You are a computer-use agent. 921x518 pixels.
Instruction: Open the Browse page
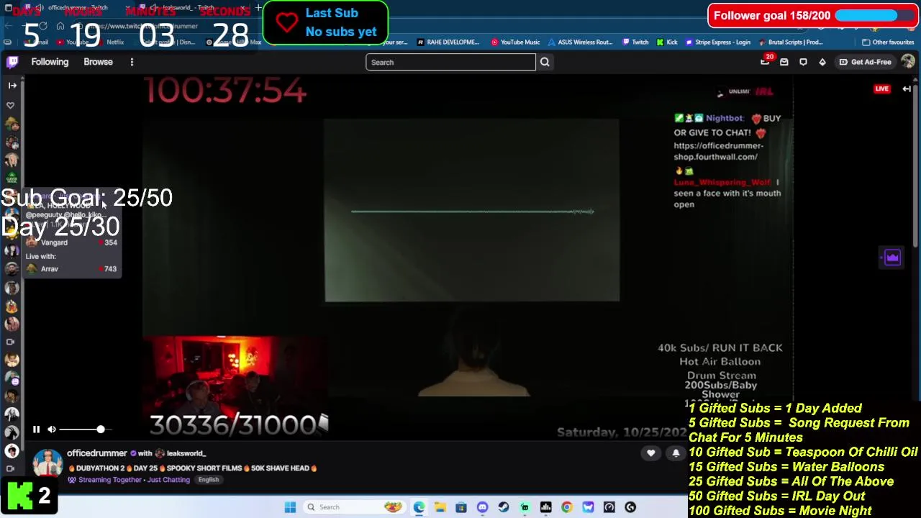(x=98, y=62)
